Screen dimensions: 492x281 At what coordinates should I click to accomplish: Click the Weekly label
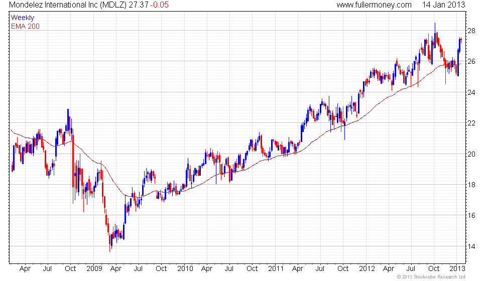[x=22, y=18]
